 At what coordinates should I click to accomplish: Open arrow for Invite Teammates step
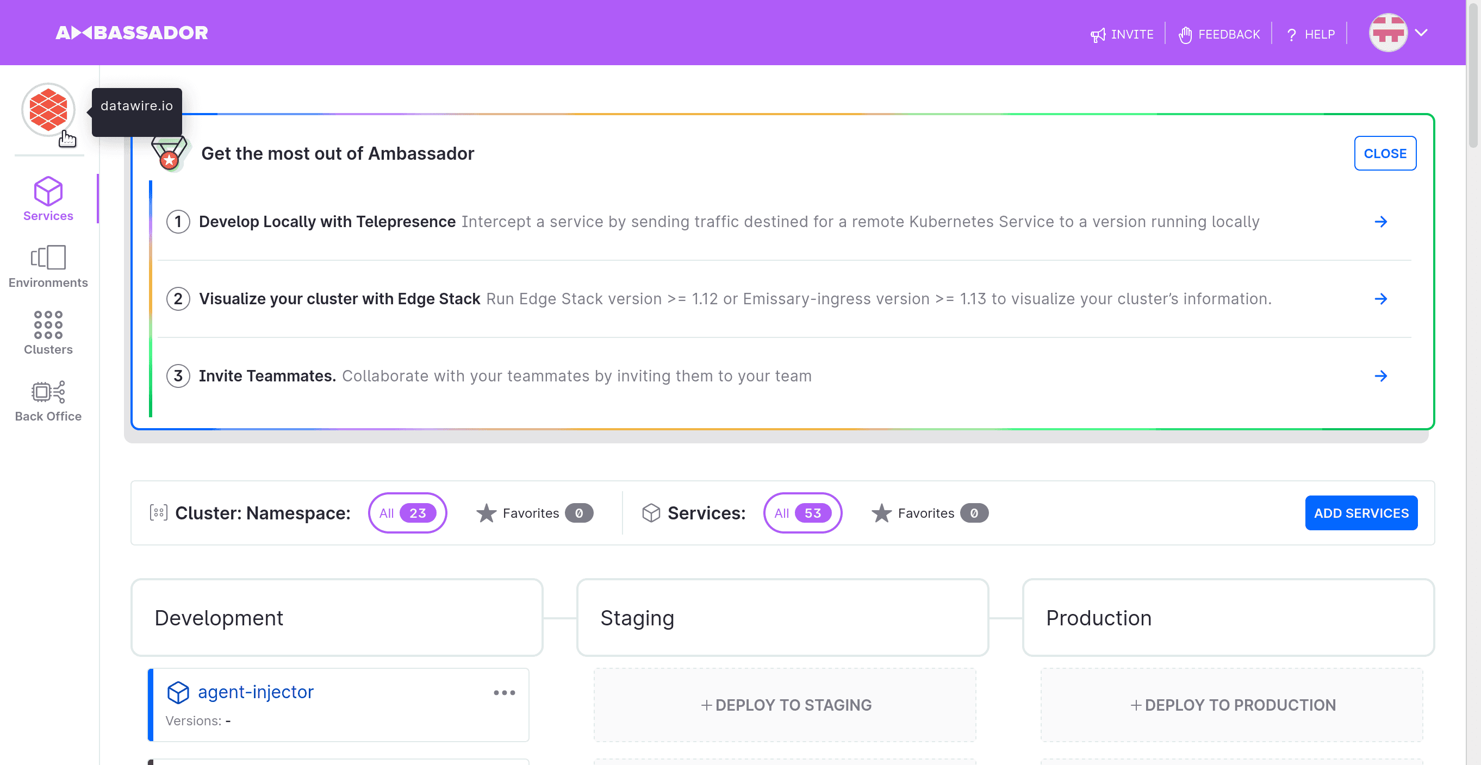tap(1380, 375)
